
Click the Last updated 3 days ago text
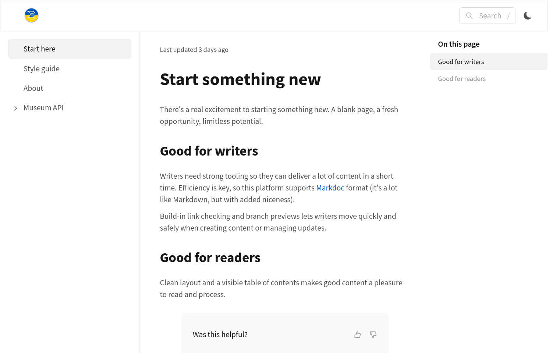pos(194,50)
